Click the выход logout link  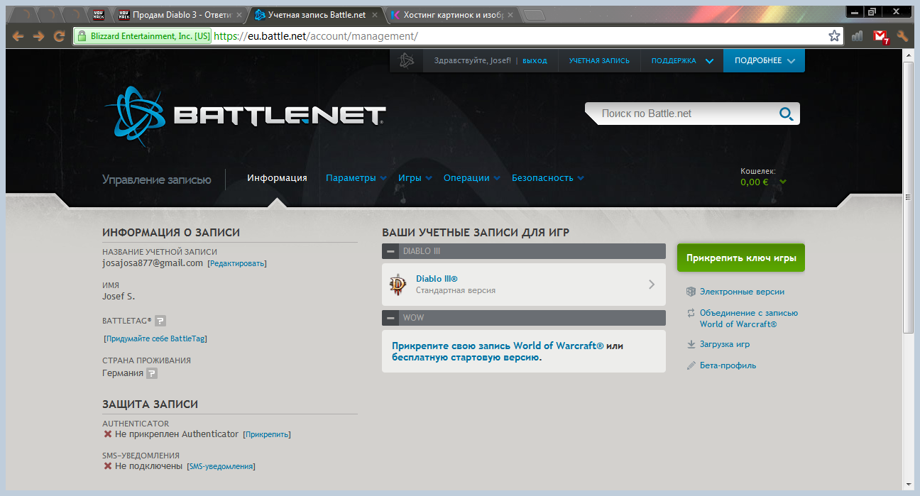(535, 61)
